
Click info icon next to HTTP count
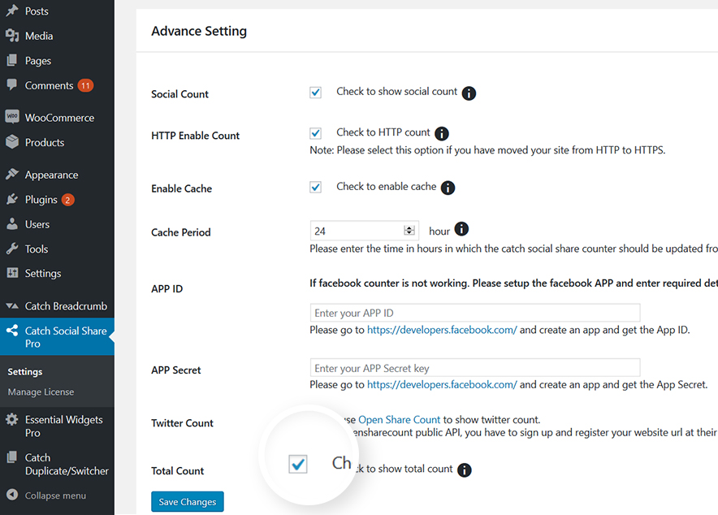[441, 134]
